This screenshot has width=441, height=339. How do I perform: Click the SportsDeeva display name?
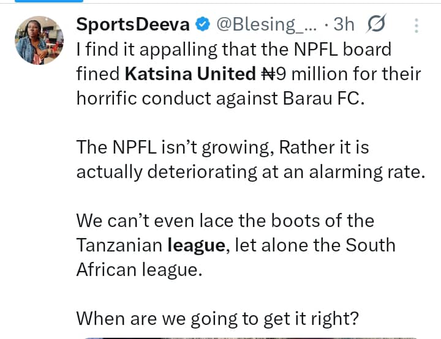coord(133,24)
